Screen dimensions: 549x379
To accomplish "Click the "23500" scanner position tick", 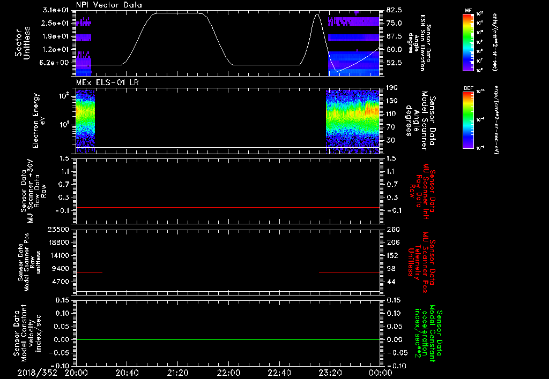I will click(59, 230).
